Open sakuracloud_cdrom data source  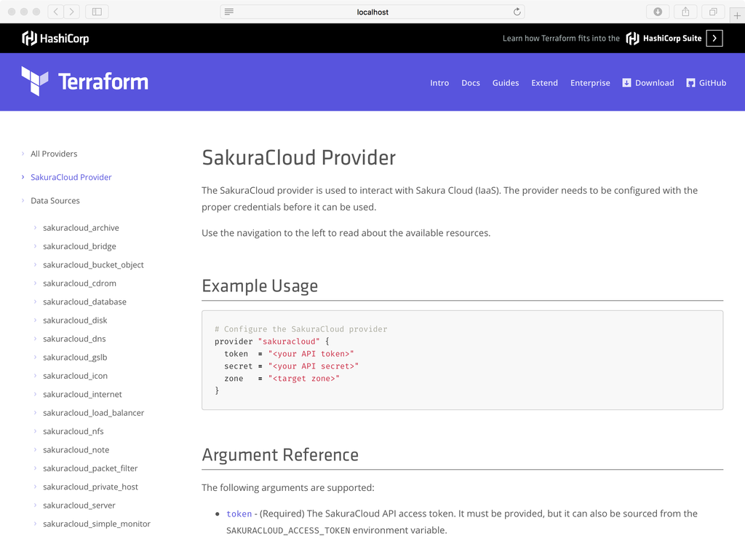(x=79, y=283)
